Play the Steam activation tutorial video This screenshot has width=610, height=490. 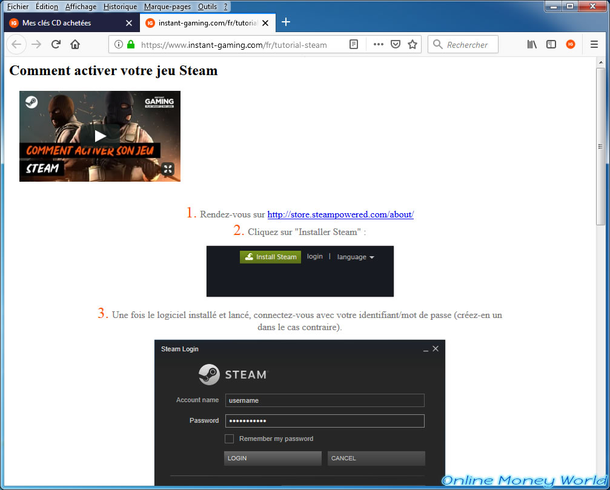click(101, 136)
